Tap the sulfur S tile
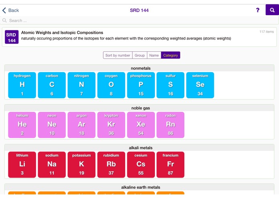This screenshot has height=198, width=279. pos(171,85)
